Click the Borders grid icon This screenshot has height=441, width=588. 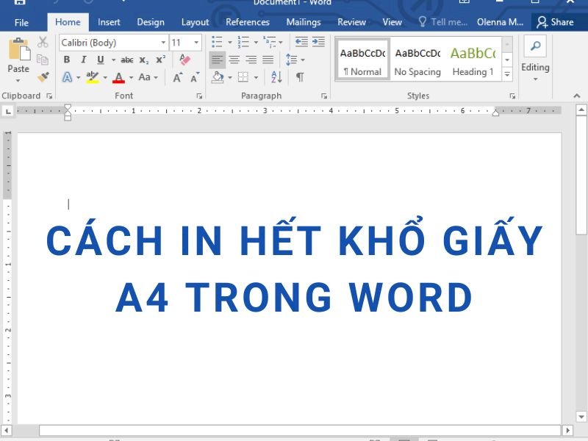point(243,77)
